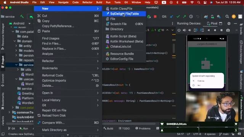This screenshot has width=244, height=137.
Task: Select Find Usages
Action: coord(68,38)
